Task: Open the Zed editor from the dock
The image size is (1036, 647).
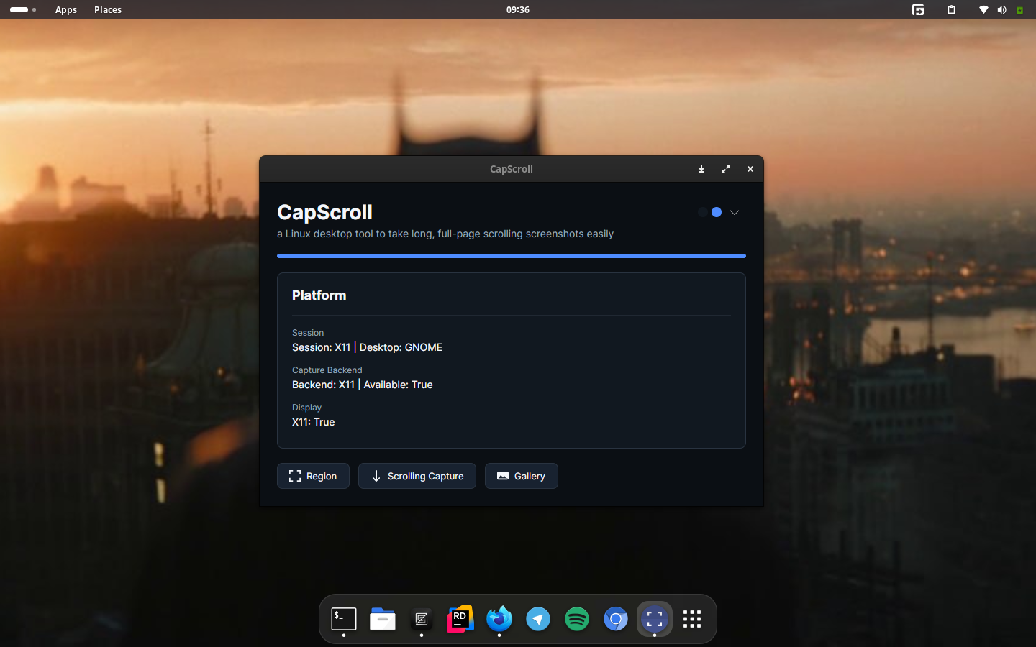Action: pyautogui.click(x=422, y=619)
